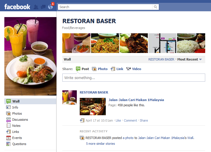This screenshot has width=211, height=152.
Task: Open the grilled chicken photo thumbnail
Action: pyautogui.click(x=134, y=43)
